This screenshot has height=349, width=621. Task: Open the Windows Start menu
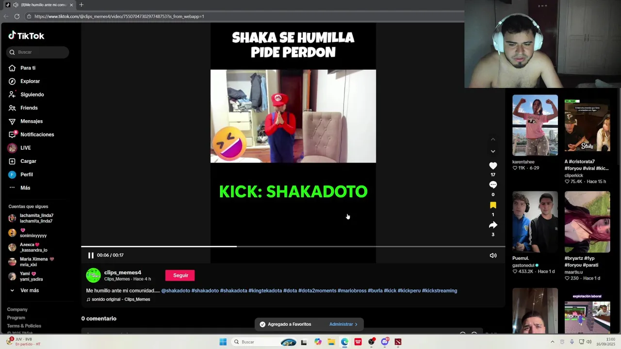click(223, 342)
